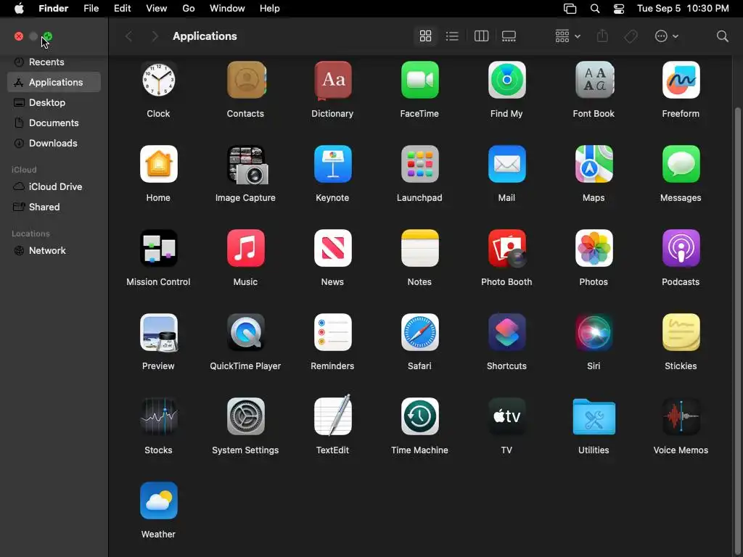Click the Share toolbar button
The width and height of the screenshot is (743, 557).
[x=602, y=36]
